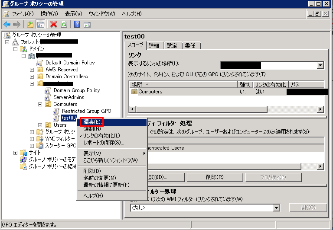Choose 最新の情報に更新(F) from context menu
Screen dimensions: 333x230
(x=112, y=185)
